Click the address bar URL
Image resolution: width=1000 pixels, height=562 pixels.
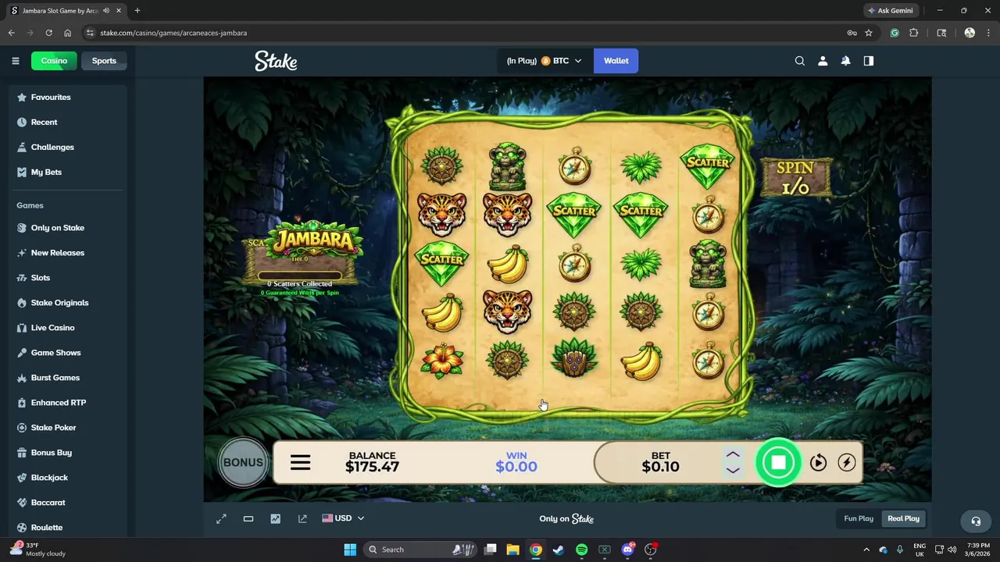pyautogui.click(x=173, y=33)
